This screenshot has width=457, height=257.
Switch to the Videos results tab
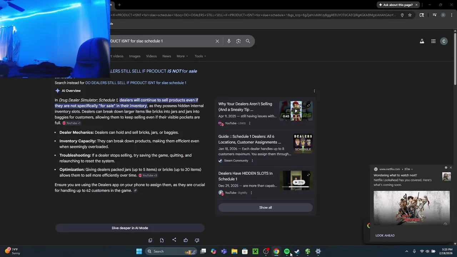[x=151, y=56]
